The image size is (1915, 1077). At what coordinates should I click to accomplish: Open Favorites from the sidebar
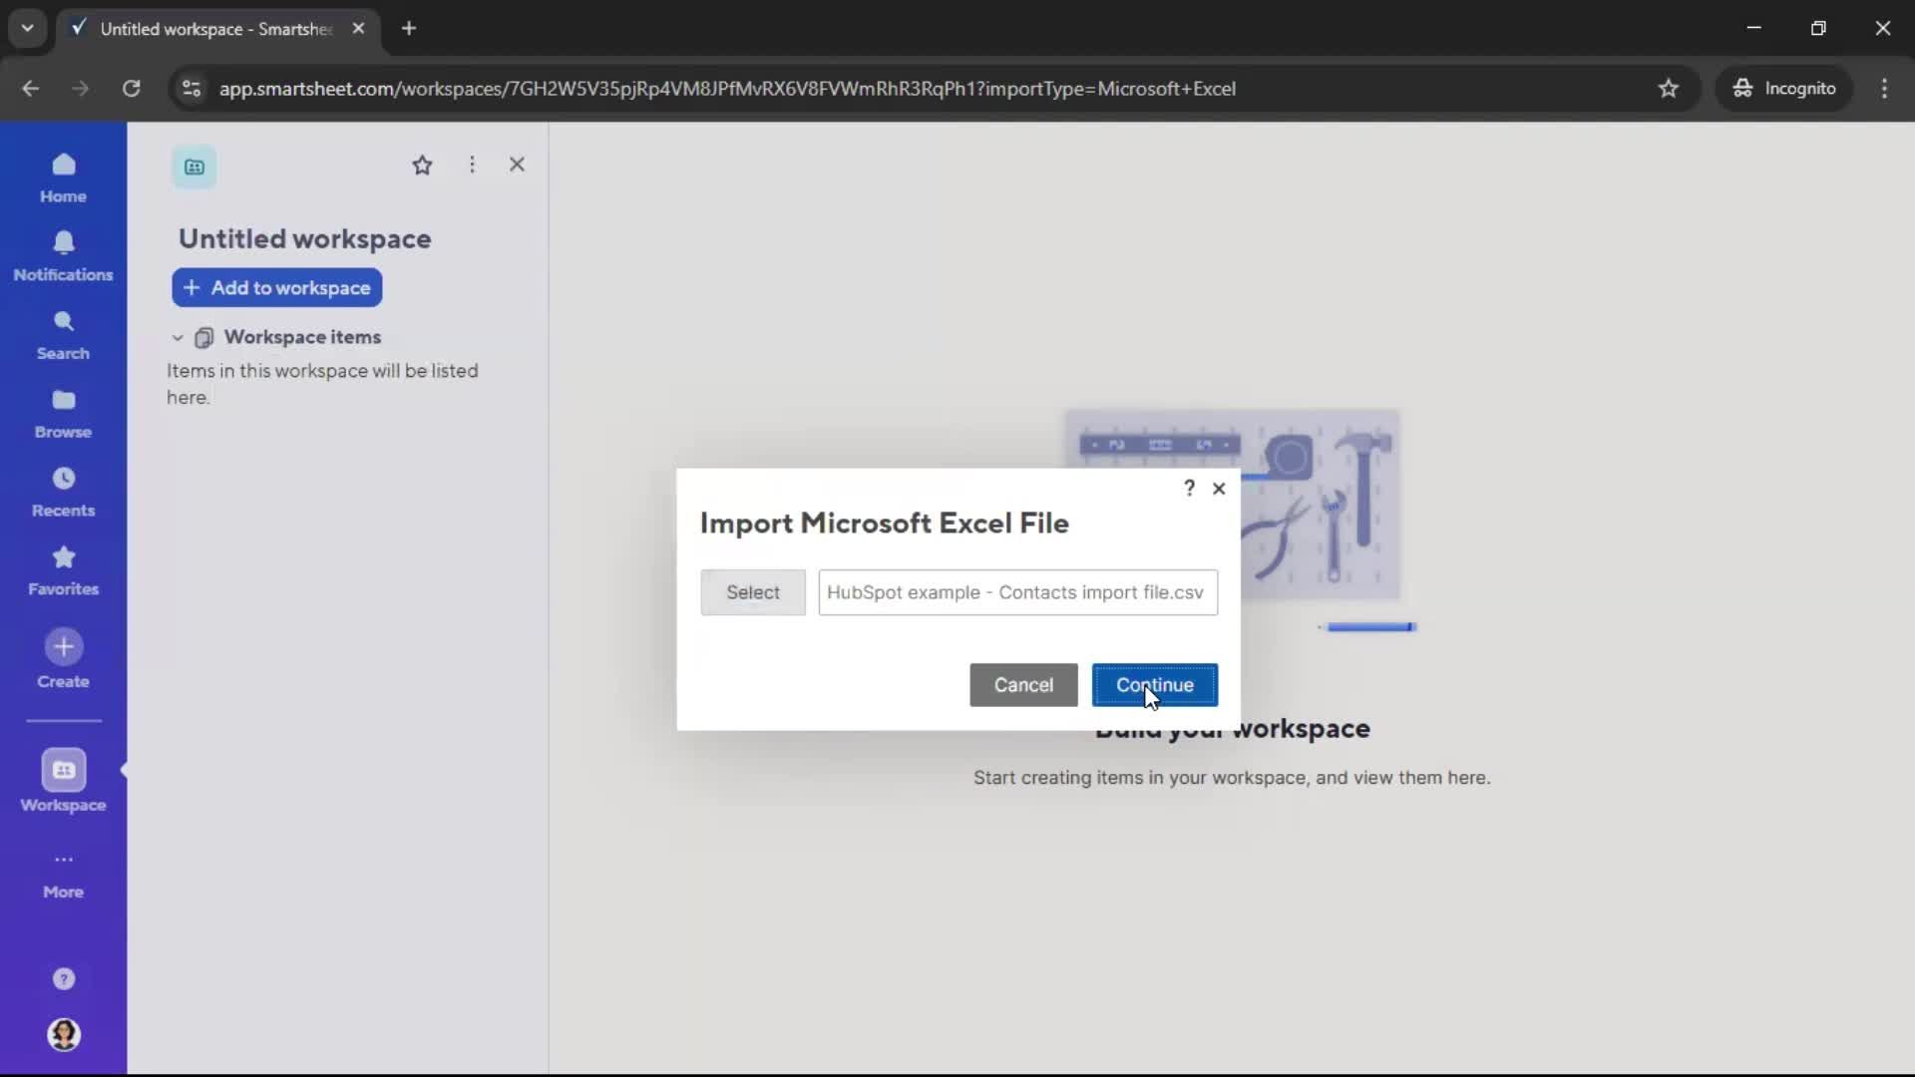point(63,569)
